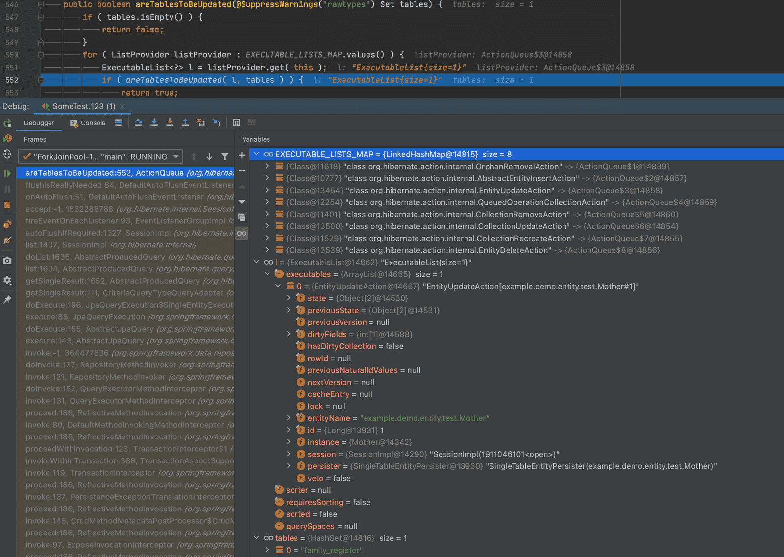Toggle Mute Breakpoints in left sidebar

[7, 240]
